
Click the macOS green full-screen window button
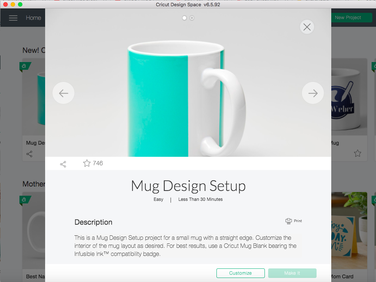coord(20,4)
